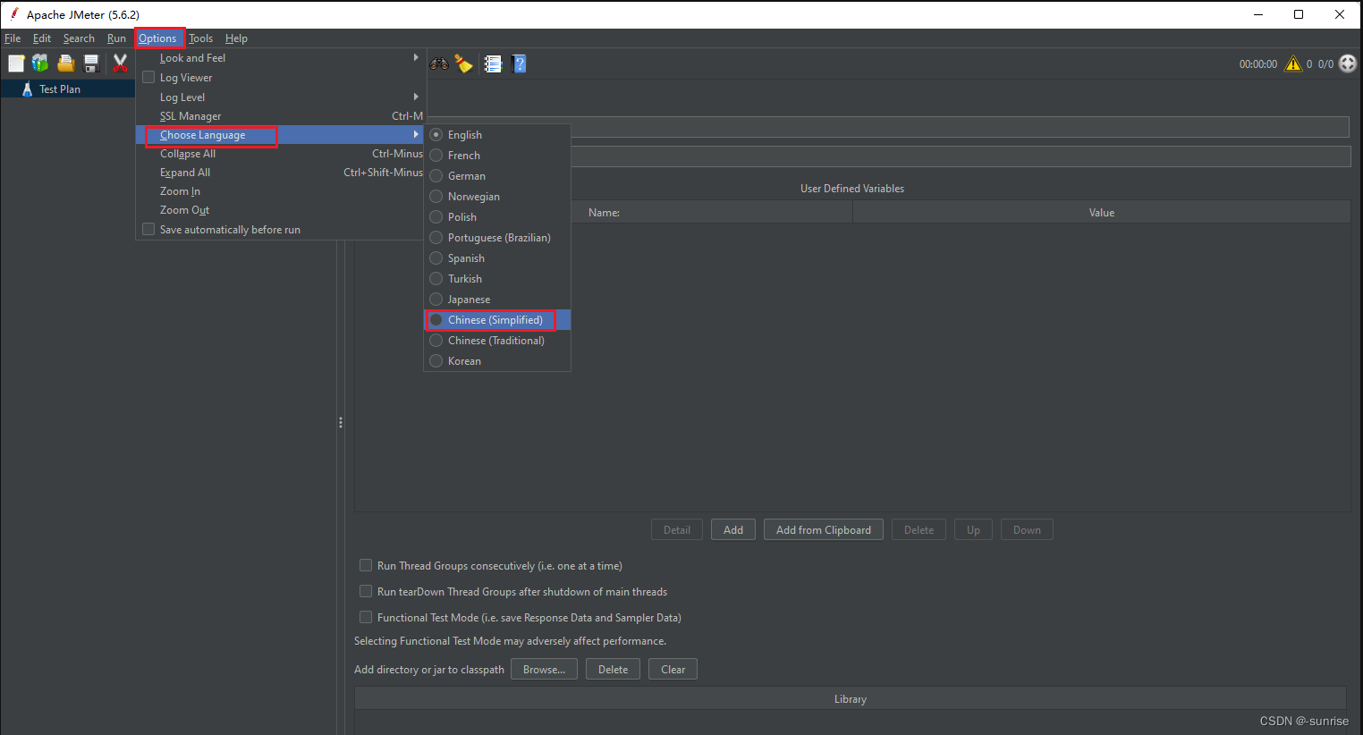
Task: Open the Function Helper list icon
Action: [493, 63]
